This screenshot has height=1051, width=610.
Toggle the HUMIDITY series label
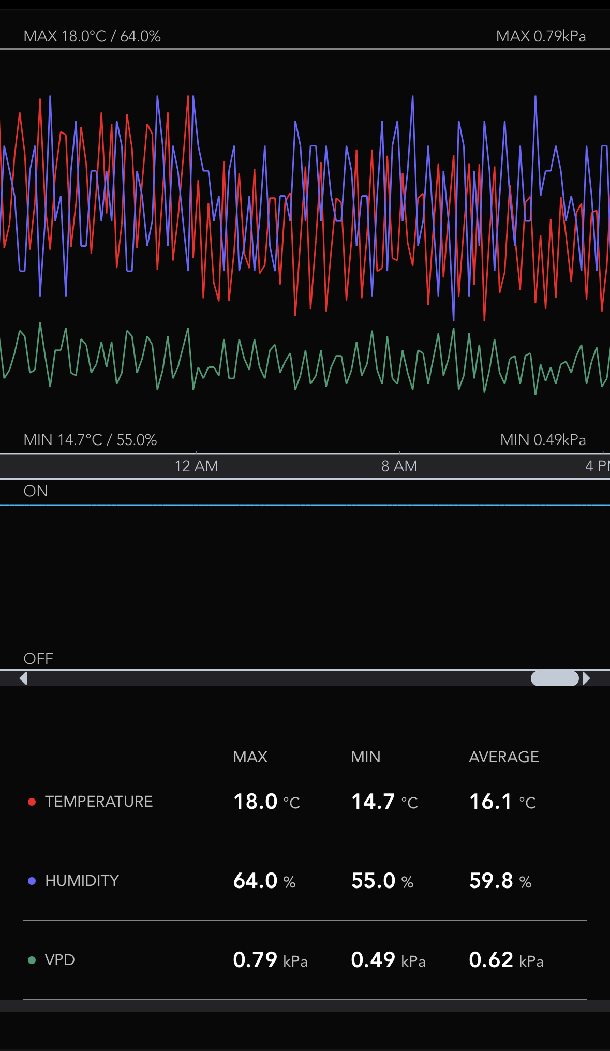(x=82, y=881)
